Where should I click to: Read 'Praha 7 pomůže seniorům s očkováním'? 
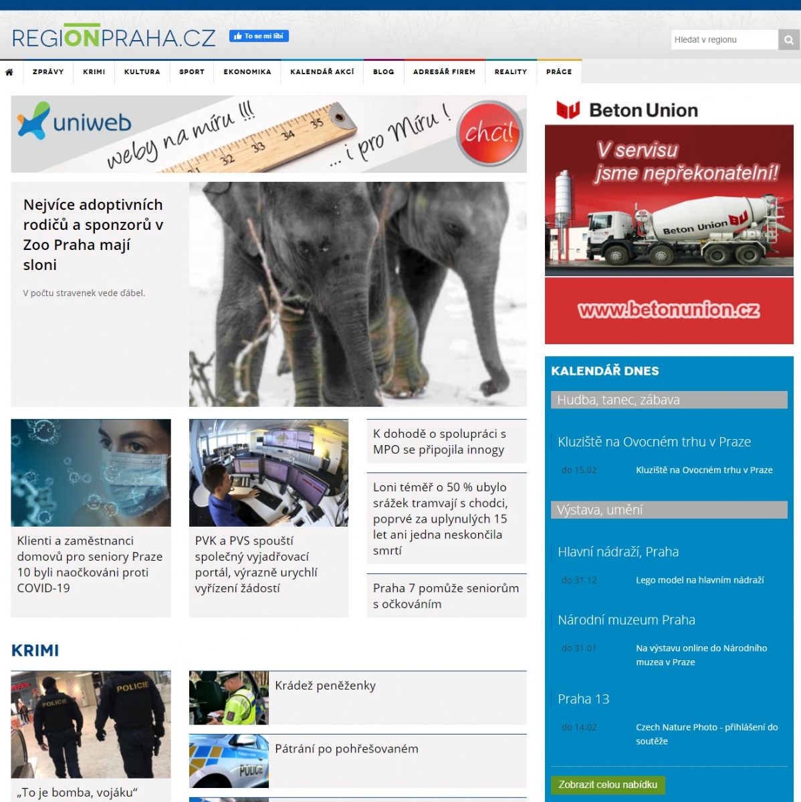pyautogui.click(x=446, y=595)
